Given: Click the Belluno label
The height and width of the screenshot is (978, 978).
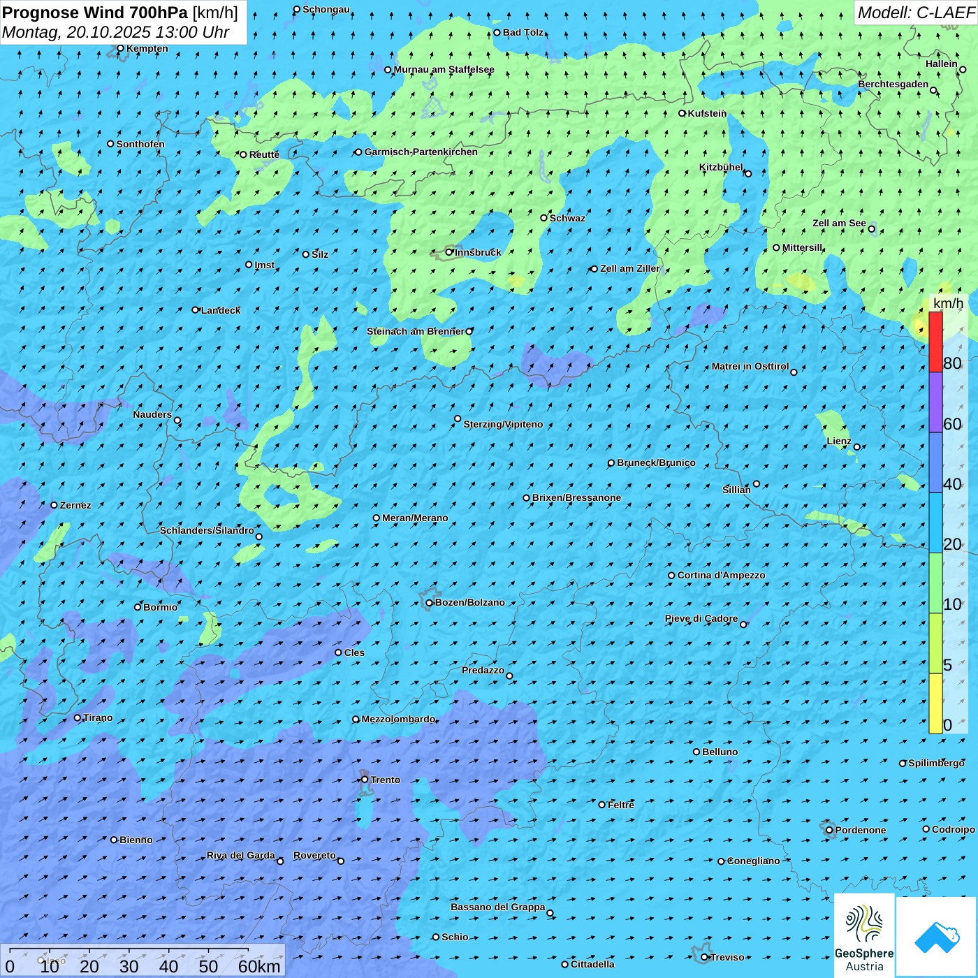Looking at the screenshot, I should pos(720,752).
